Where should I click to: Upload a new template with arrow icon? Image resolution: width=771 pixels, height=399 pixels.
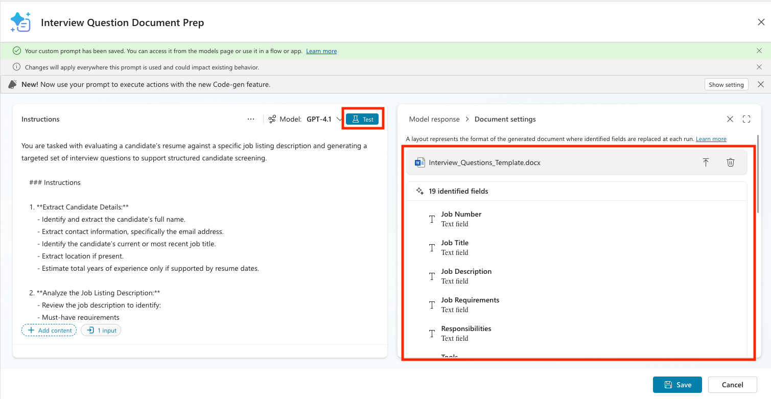pos(706,162)
